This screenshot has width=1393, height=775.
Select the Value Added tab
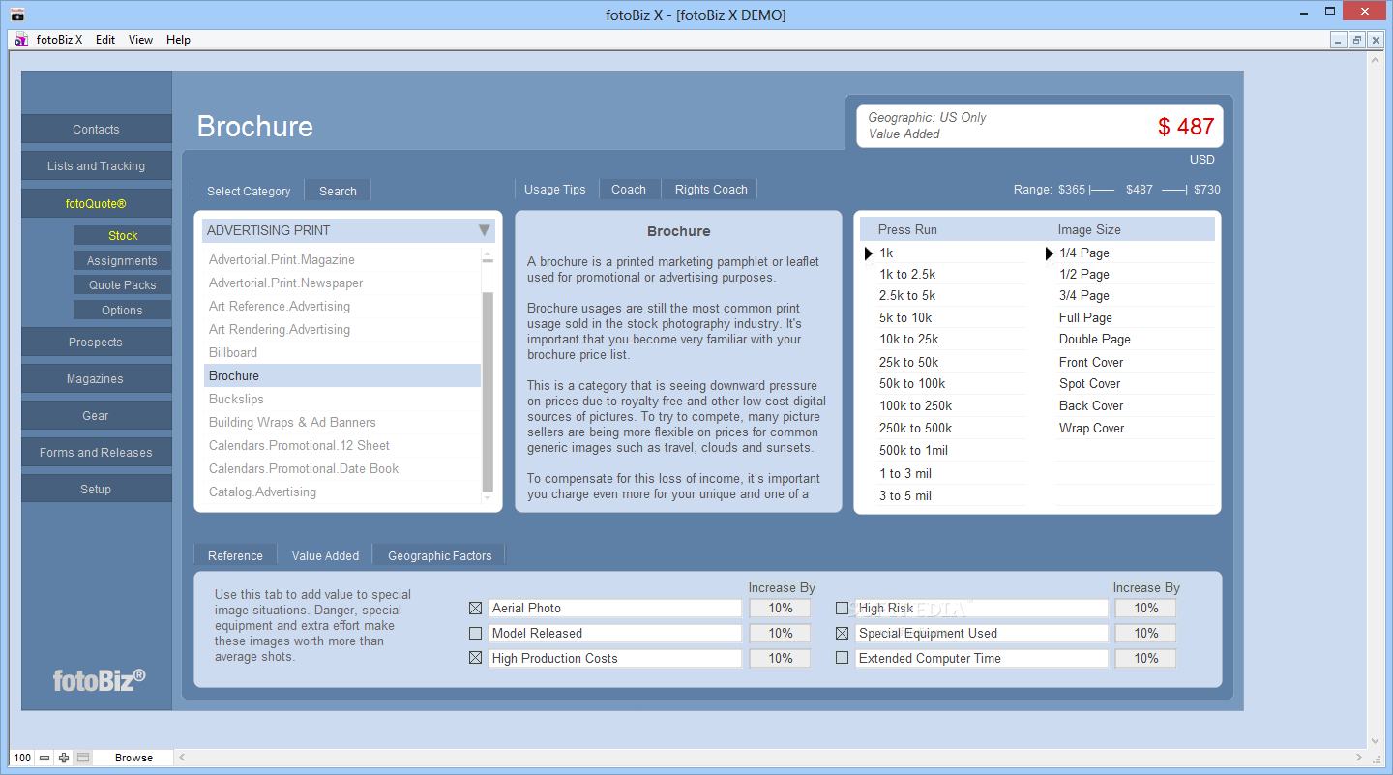[x=325, y=555]
